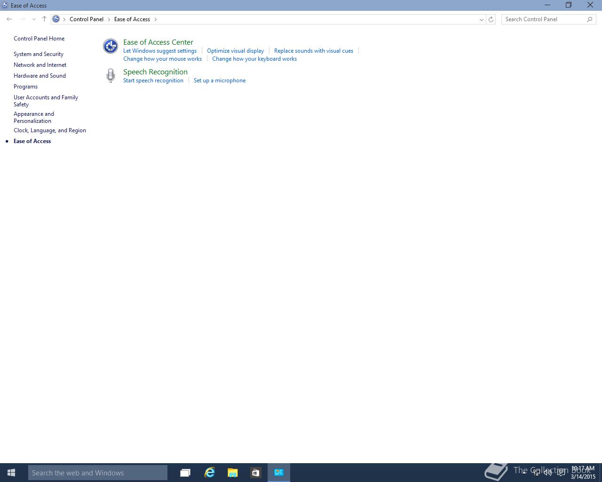Open Ease of Access Center icon
Viewport: 602px width, 482px height.
(111, 46)
